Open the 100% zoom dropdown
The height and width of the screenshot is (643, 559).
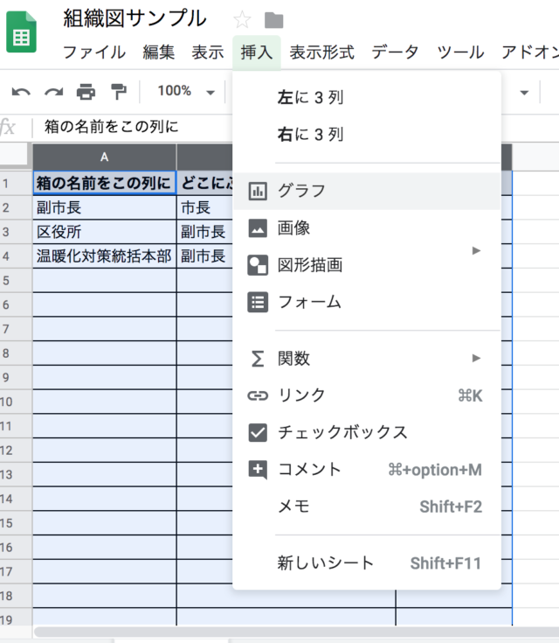pos(186,91)
